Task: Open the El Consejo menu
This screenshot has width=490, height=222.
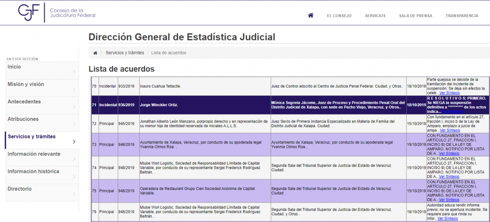Action: click(x=339, y=16)
